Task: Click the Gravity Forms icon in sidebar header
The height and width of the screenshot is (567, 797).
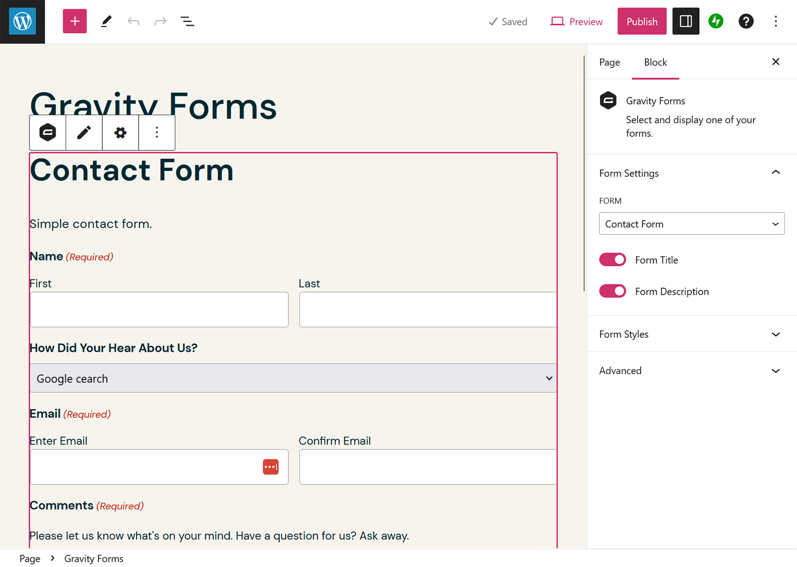Action: point(608,101)
